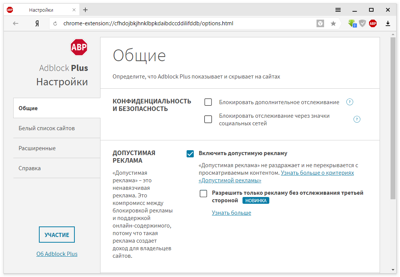
Task: Open the browser hamburger menu
Action: (x=338, y=10)
